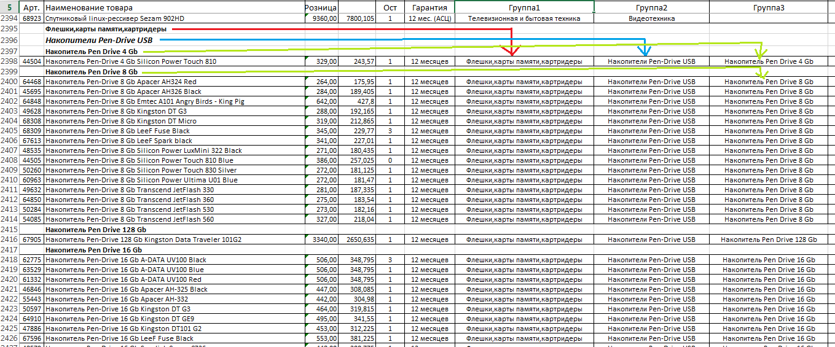
Task: Select the Группа3 column header cell
Action: [769, 7]
